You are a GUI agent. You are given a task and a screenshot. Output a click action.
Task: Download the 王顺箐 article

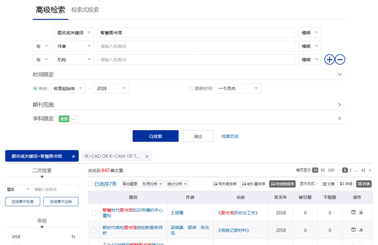361,212
